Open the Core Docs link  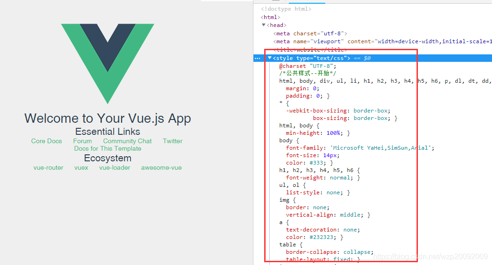point(47,141)
